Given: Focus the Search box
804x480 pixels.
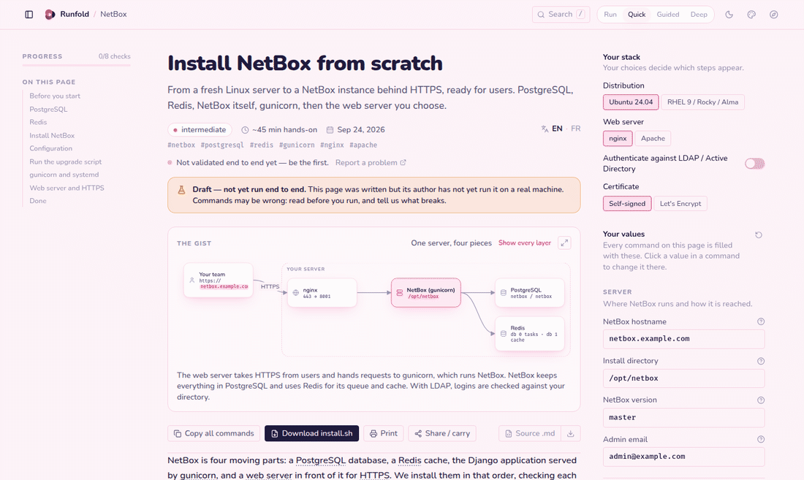Looking at the screenshot, I should (561, 15).
